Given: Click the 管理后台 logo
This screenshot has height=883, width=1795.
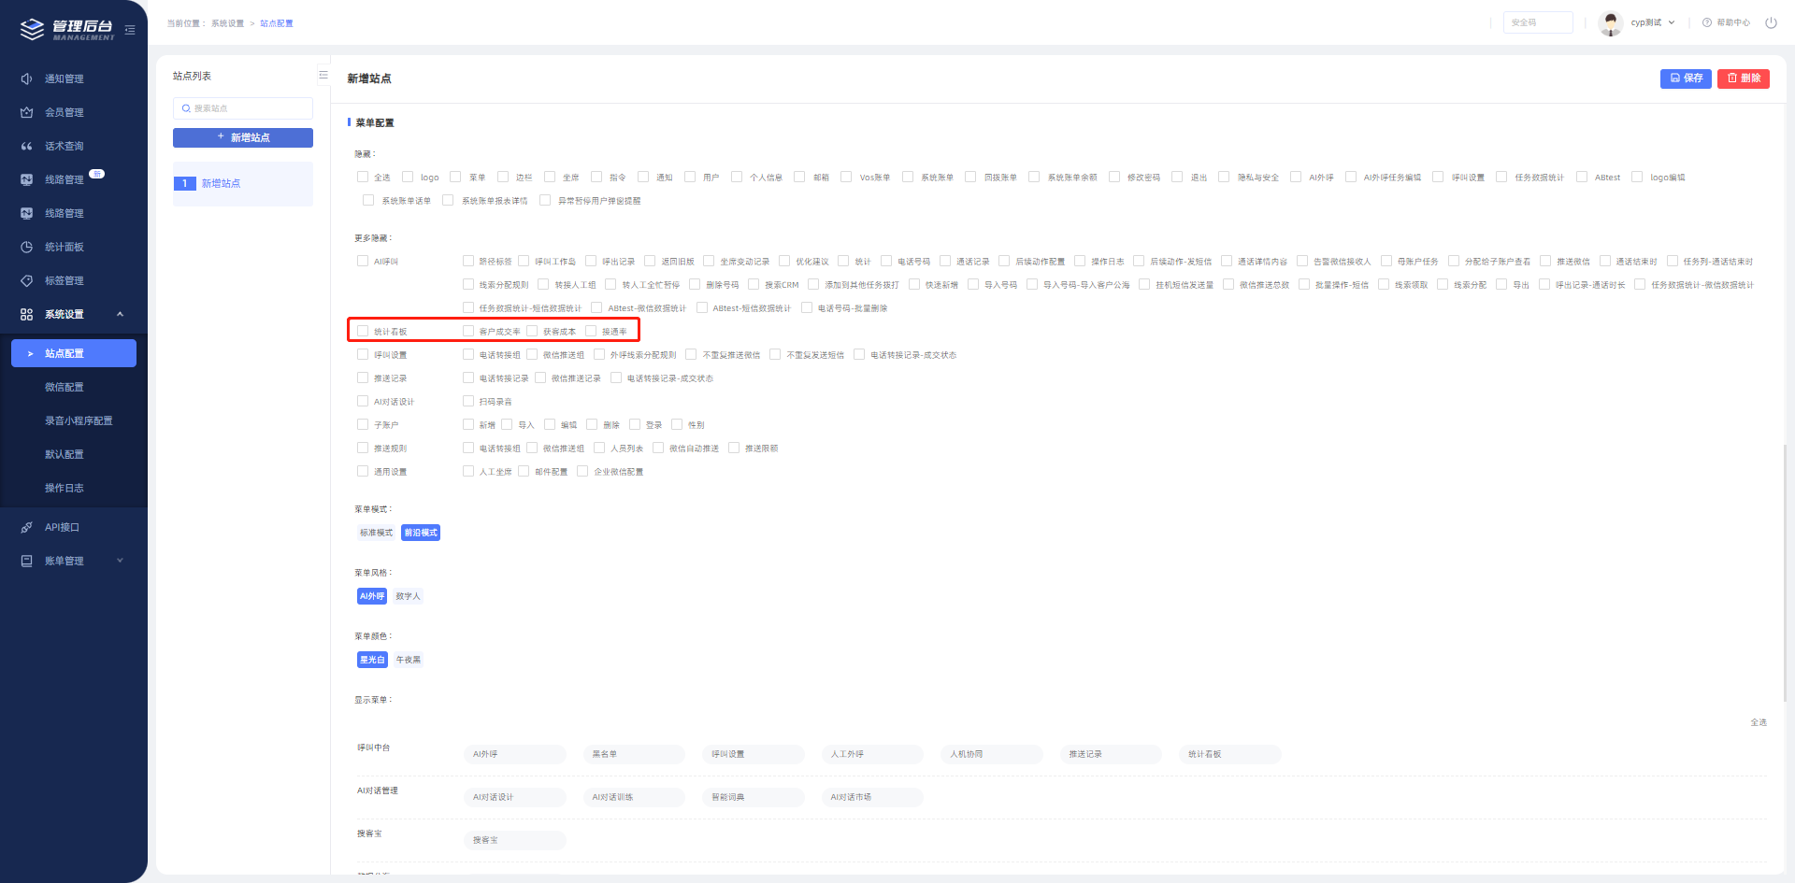Looking at the screenshot, I should (67, 30).
